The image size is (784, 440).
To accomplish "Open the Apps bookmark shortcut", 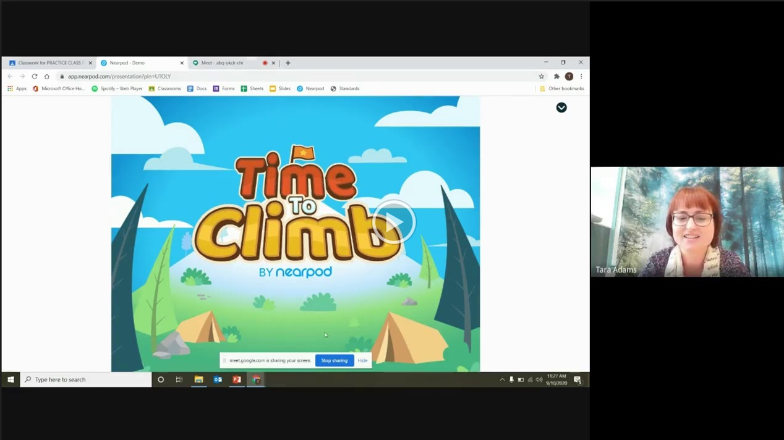I will tap(17, 89).
